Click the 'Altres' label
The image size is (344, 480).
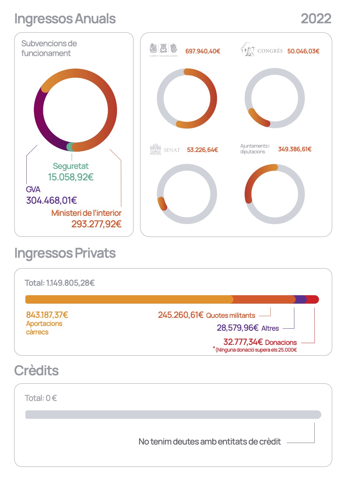pos(270,328)
